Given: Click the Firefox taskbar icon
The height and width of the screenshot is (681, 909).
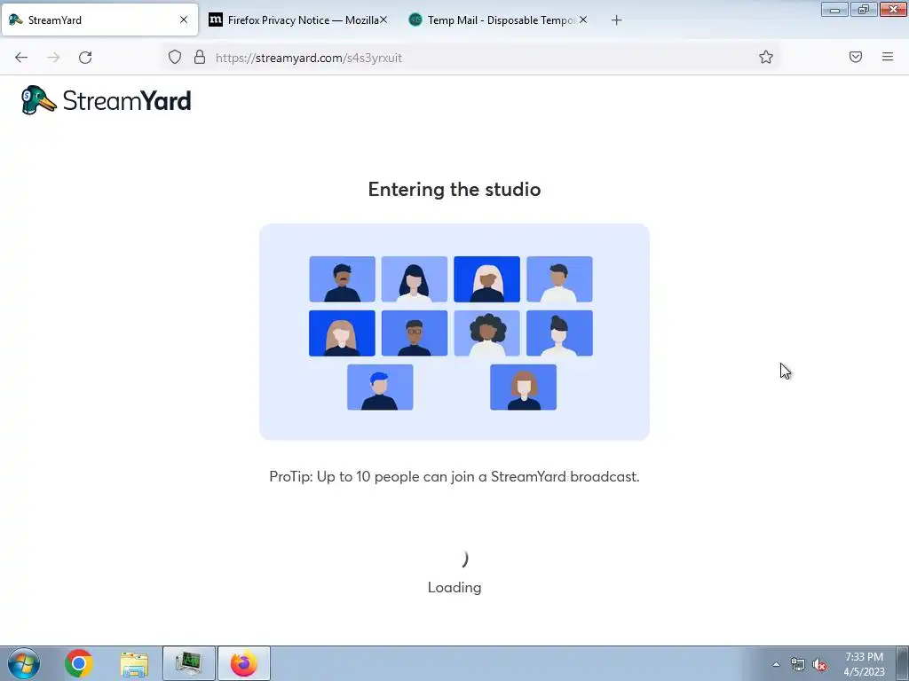Looking at the screenshot, I should tap(244, 663).
